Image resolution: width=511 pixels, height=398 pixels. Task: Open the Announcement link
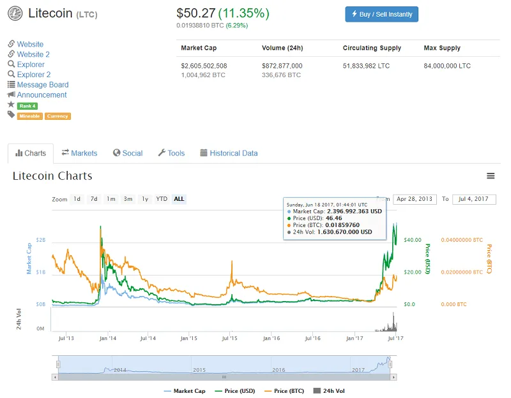(x=42, y=94)
